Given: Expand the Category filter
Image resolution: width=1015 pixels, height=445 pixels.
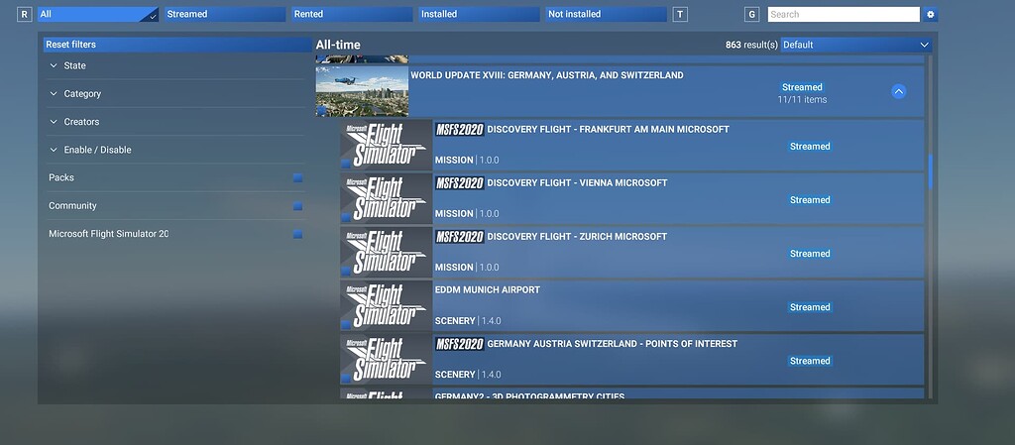Looking at the screenshot, I should (175, 94).
